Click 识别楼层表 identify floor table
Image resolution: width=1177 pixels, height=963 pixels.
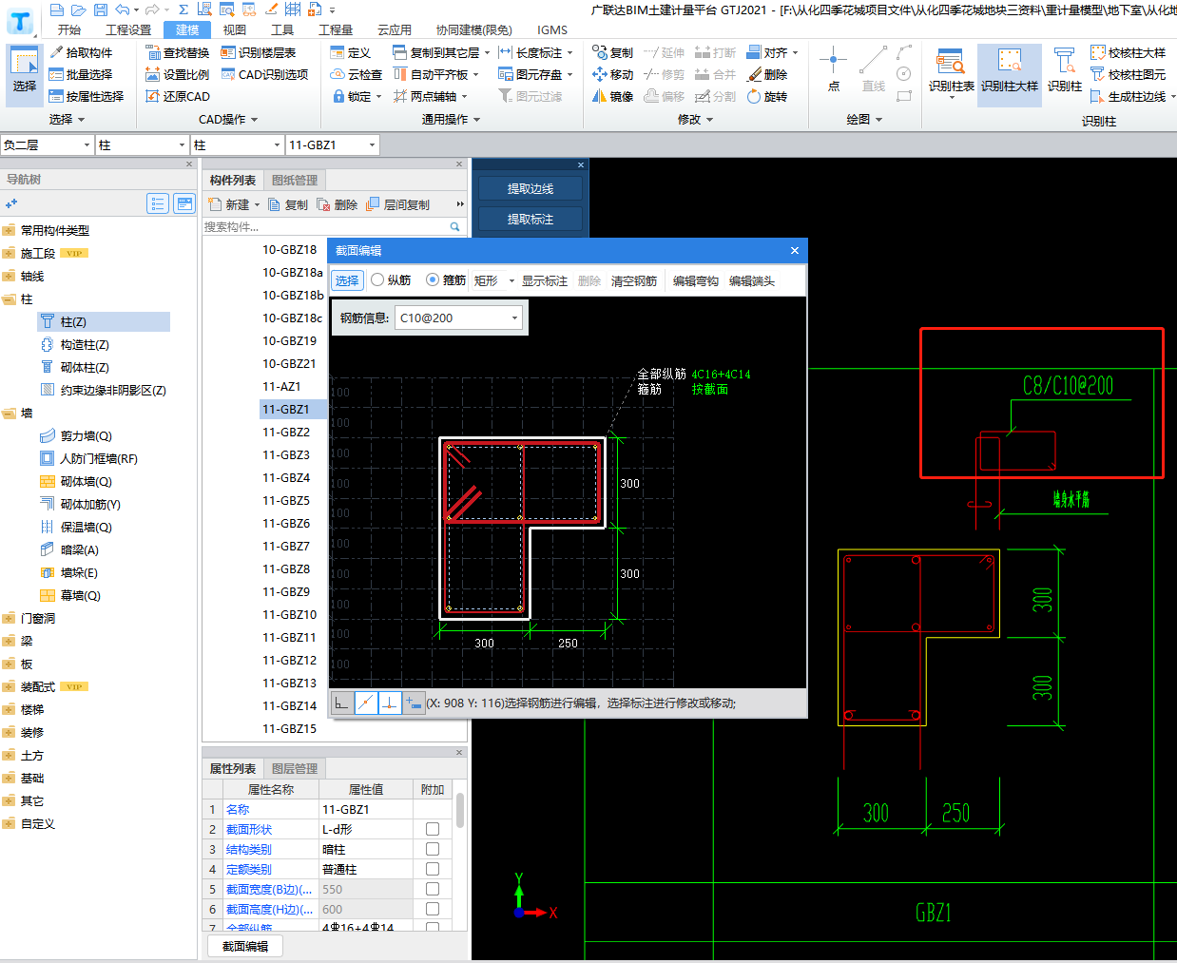point(259,52)
